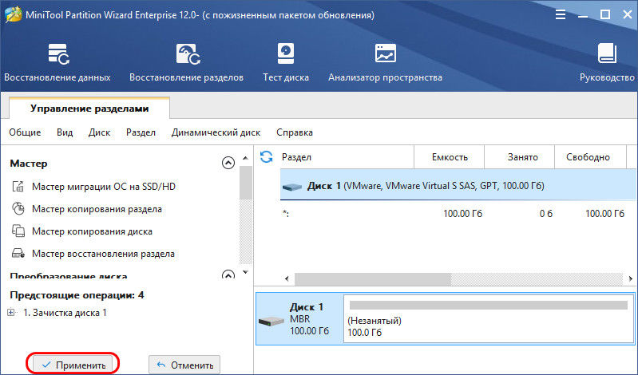The image size is (638, 375).
Task: Click partition list scroll-left arrow
Action: pyautogui.click(x=287, y=278)
